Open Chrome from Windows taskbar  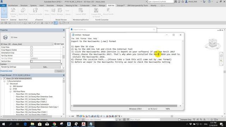click(x=54, y=124)
